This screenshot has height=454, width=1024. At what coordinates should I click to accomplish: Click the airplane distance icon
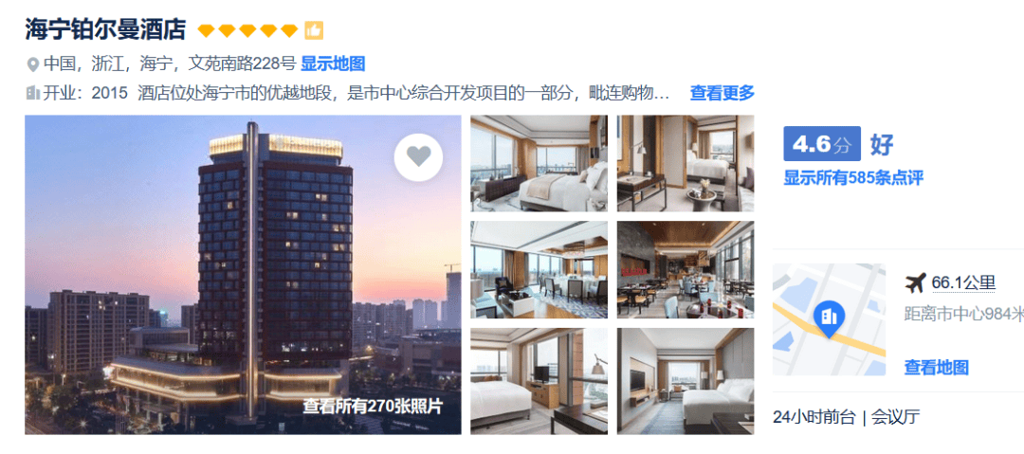tap(916, 282)
